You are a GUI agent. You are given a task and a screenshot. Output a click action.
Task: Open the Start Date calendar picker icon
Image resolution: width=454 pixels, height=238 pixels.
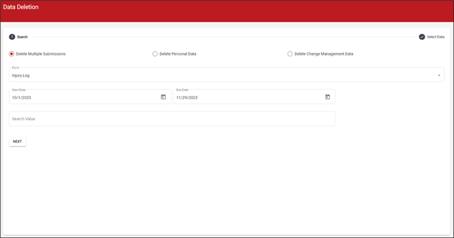163,97
